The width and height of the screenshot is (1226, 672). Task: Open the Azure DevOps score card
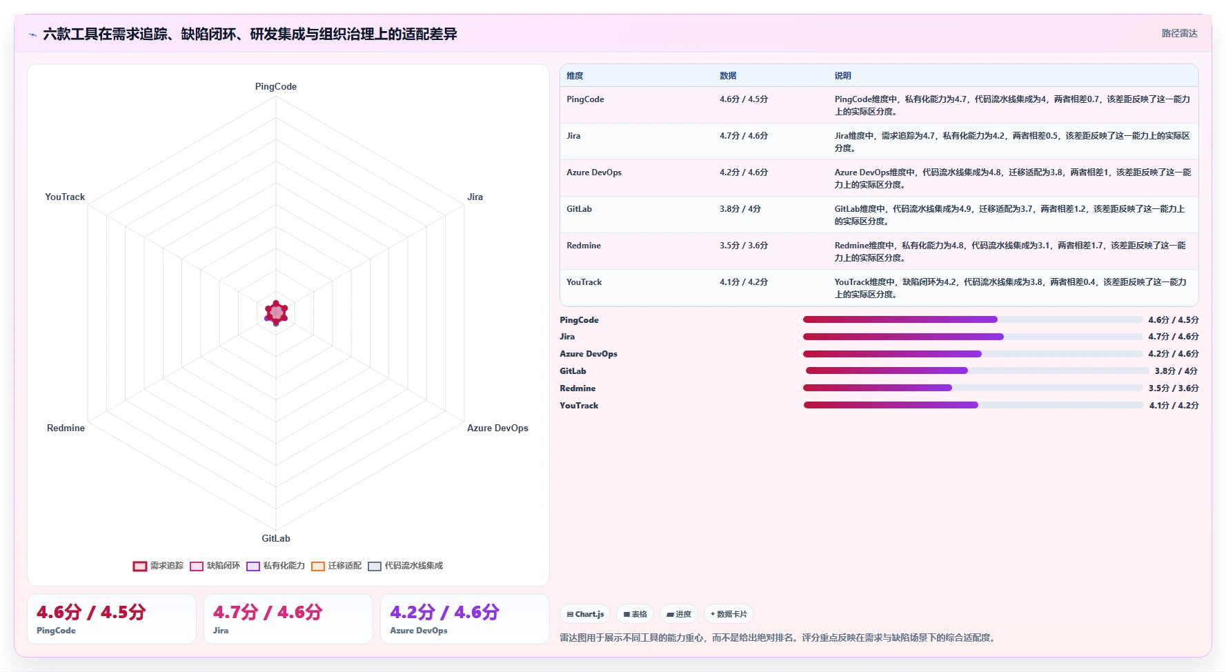pyautogui.click(x=465, y=619)
